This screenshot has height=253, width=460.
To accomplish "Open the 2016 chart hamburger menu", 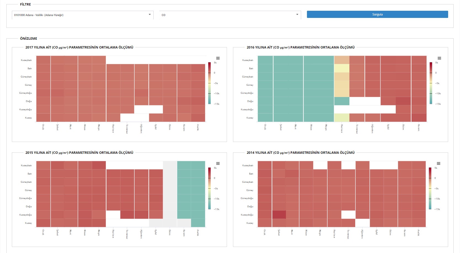I will click(x=439, y=58).
